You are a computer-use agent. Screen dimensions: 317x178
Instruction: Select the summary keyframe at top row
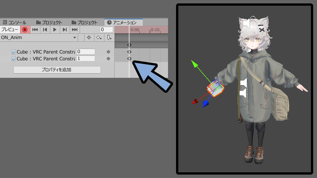click(x=129, y=45)
